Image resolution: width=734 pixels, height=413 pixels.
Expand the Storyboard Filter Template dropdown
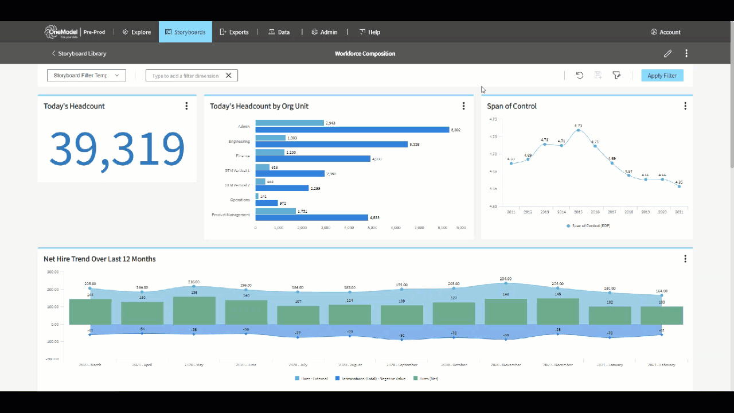(x=86, y=75)
